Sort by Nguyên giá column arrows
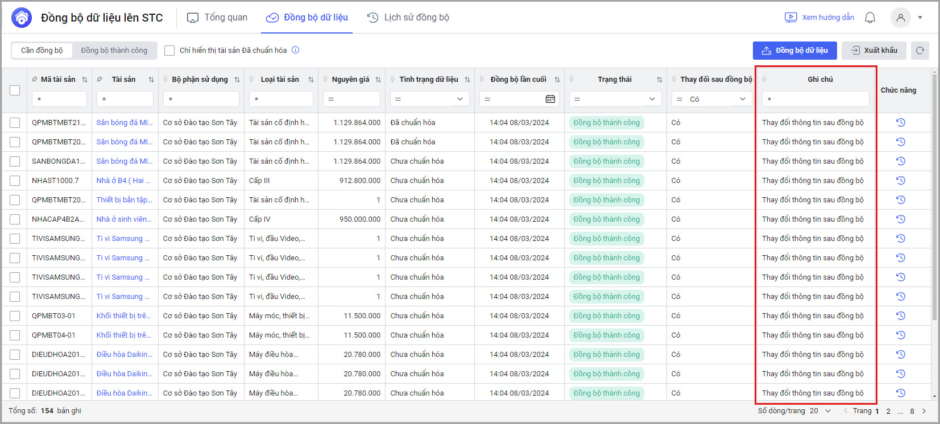 [x=378, y=80]
